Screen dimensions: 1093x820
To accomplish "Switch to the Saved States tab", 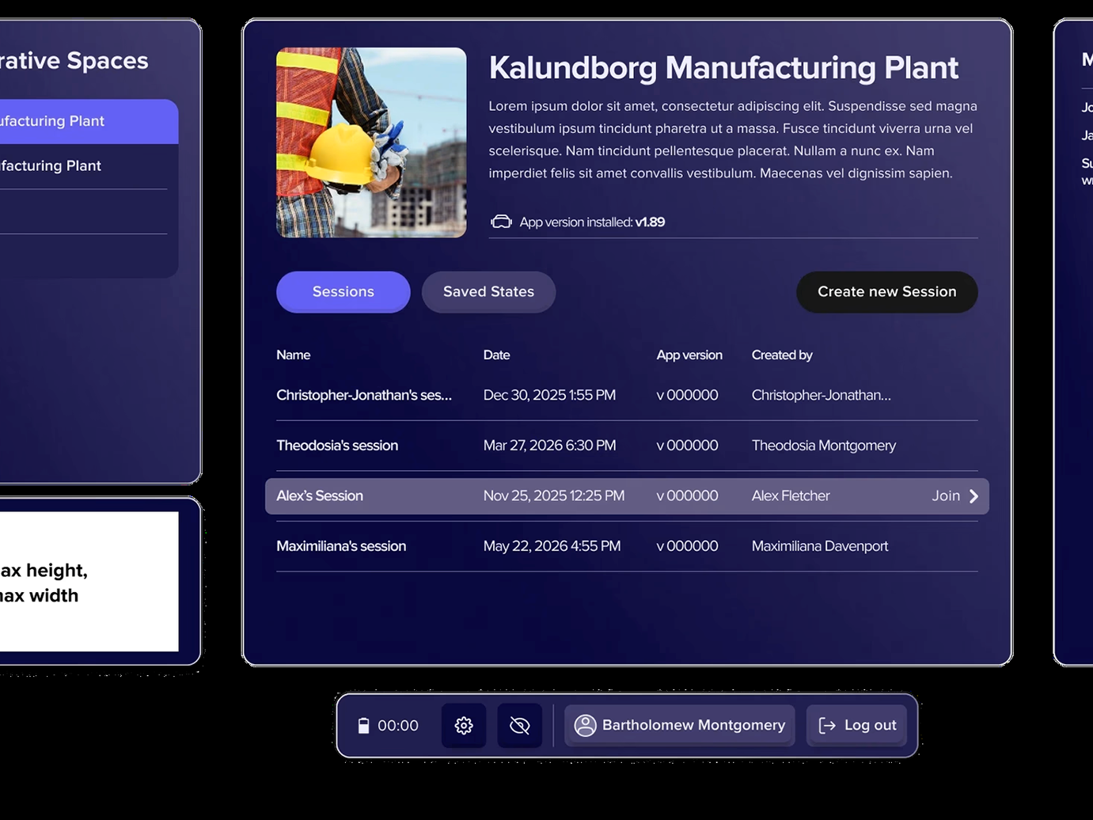I will (x=488, y=292).
